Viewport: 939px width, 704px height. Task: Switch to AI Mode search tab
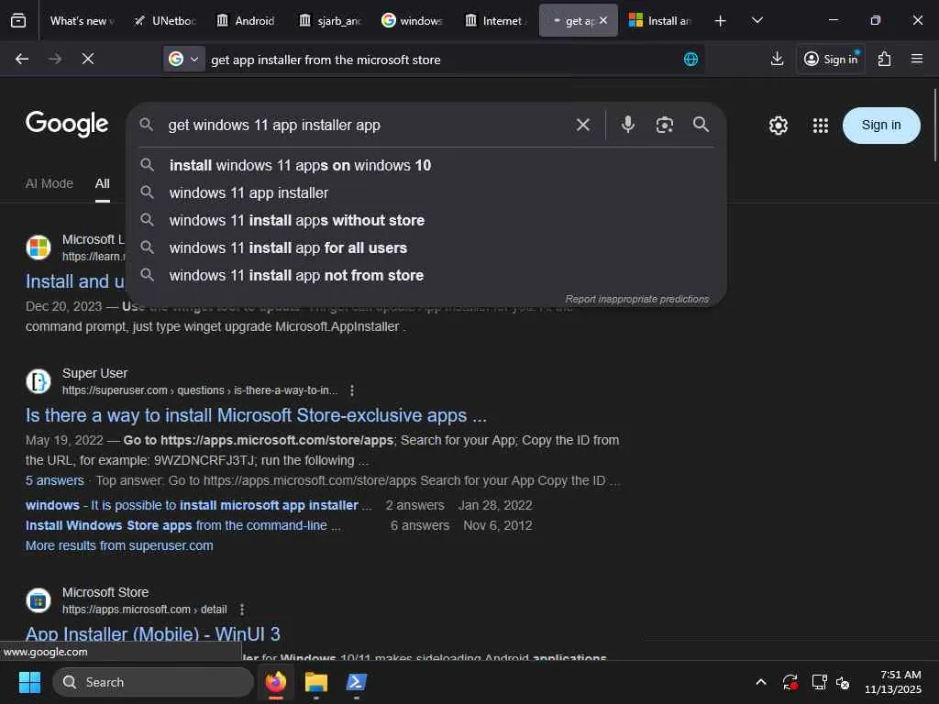coord(50,183)
